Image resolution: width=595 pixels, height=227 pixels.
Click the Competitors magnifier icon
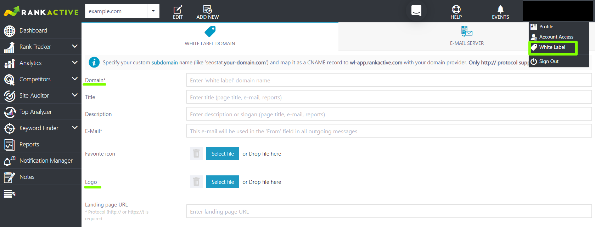point(10,80)
